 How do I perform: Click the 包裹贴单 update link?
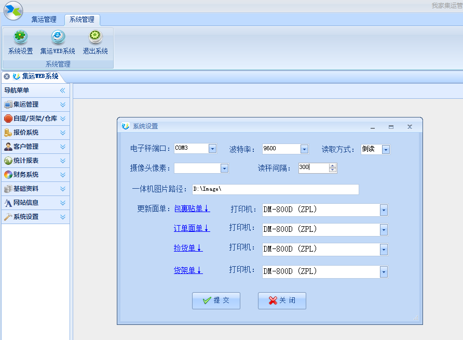tap(192, 209)
